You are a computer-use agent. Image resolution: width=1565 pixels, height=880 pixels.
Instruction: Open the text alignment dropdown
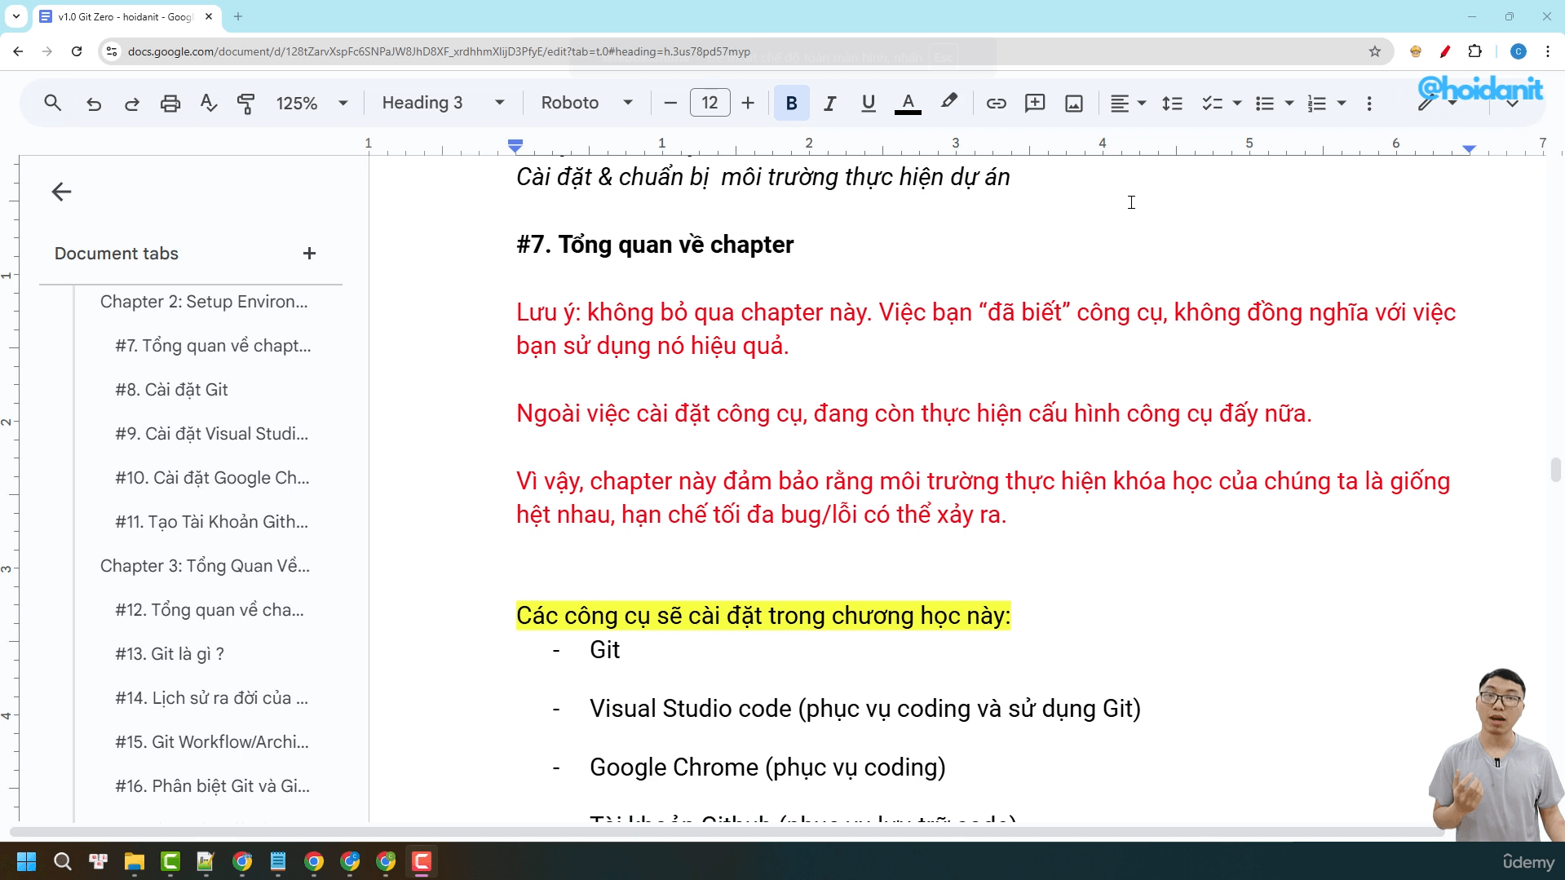click(1128, 104)
